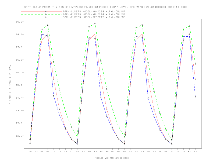
Task: Click forecast hour label 84 on x-axis
Action: [195, 152]
